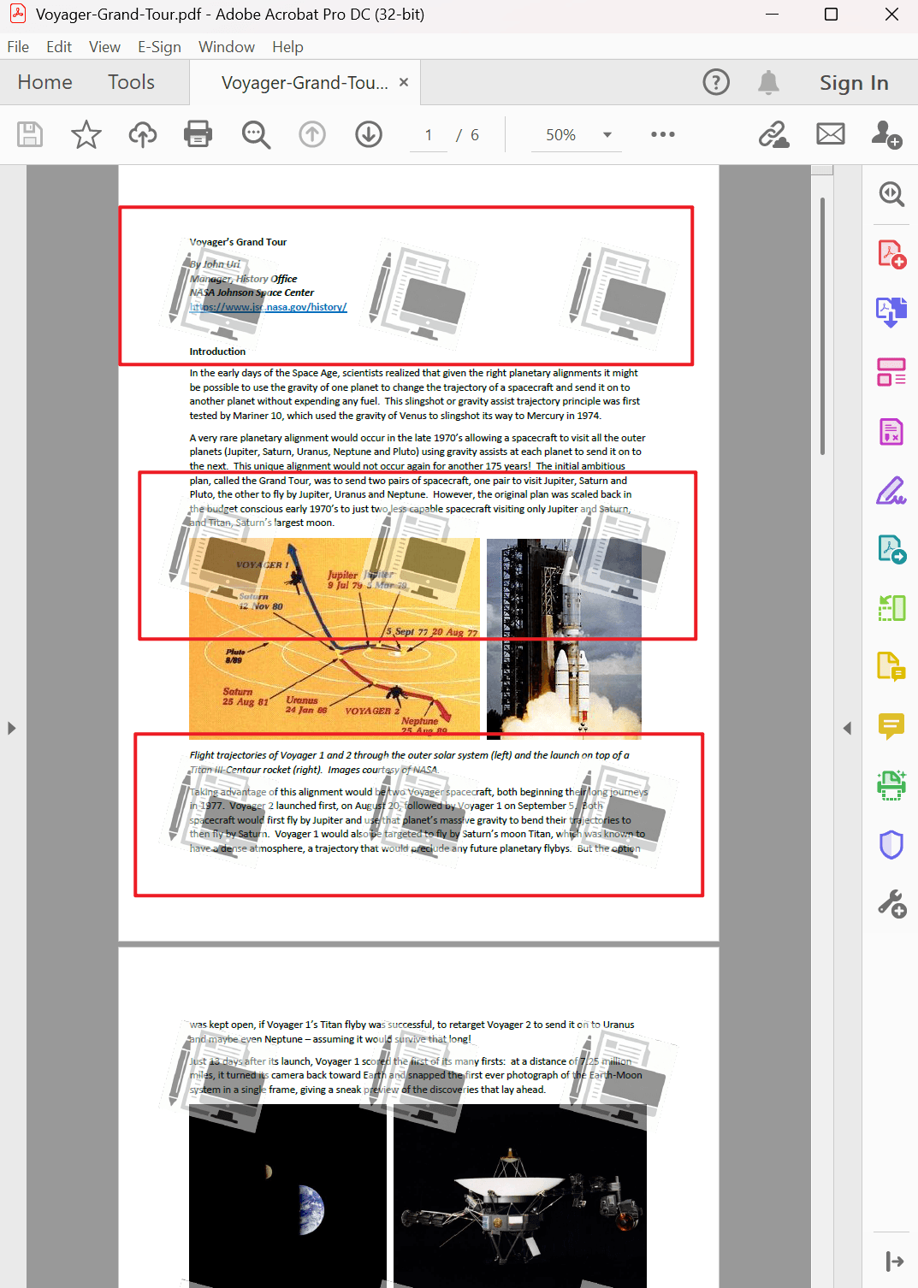Open the Search tools magnifier in the tools pane
The width and height of the screenshot is (918, 1288).
891,194
